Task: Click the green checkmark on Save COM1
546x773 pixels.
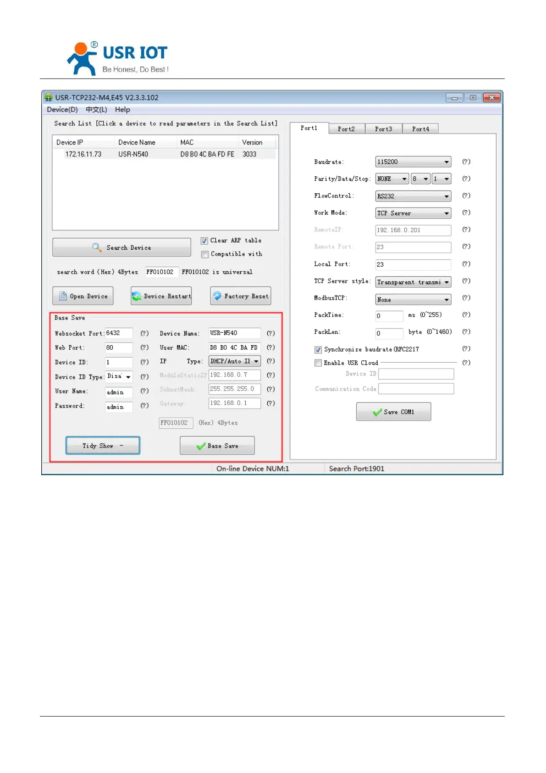Action: (377, 412)
